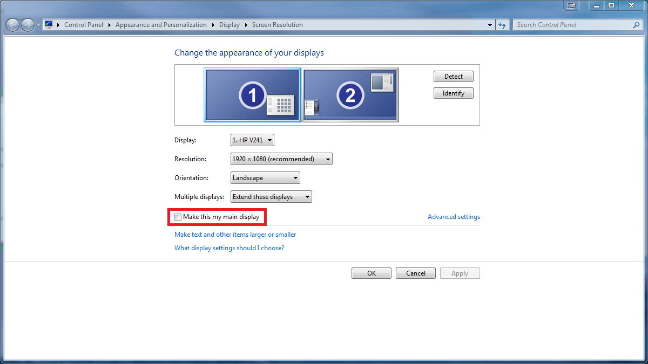
Task: Open Advanced settings link
Action: click(x=454, y=217)
